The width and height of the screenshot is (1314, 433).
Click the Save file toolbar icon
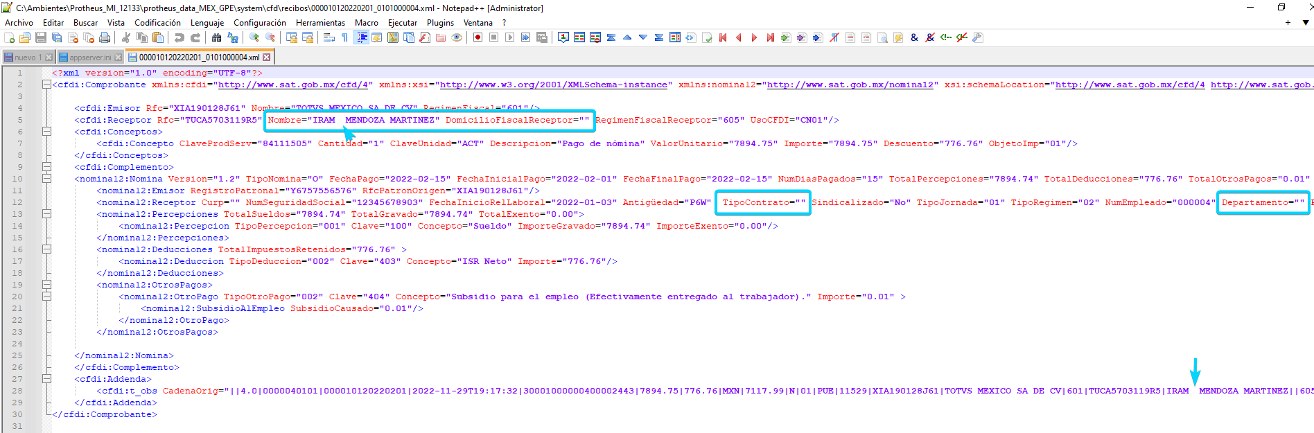[41, 37]
